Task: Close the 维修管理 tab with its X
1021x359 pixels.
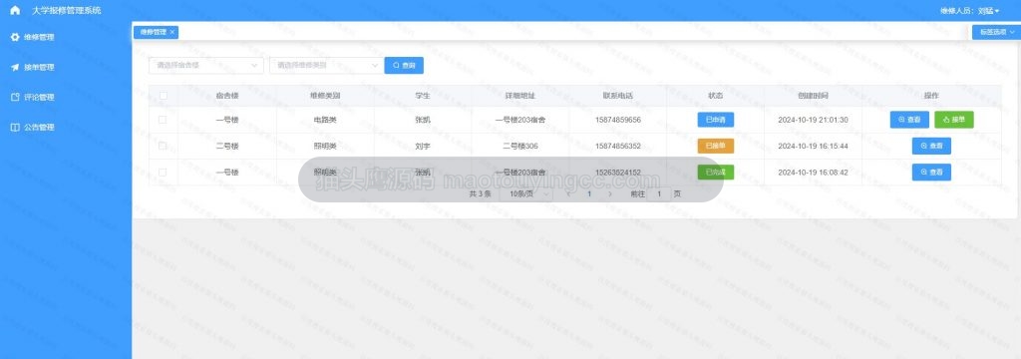Action: pyautogui.click(x=171, y=32)
